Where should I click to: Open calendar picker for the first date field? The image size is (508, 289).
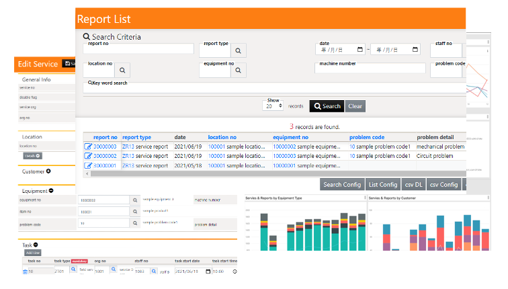[x=359, y=50]
